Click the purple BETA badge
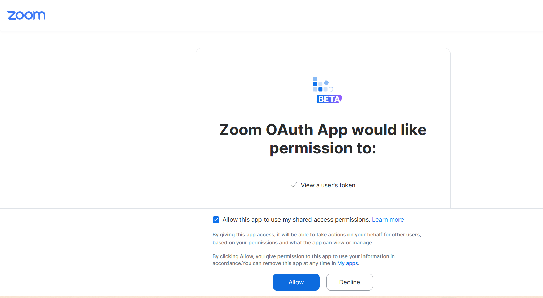The image size is (543, 298). (329, 99)
